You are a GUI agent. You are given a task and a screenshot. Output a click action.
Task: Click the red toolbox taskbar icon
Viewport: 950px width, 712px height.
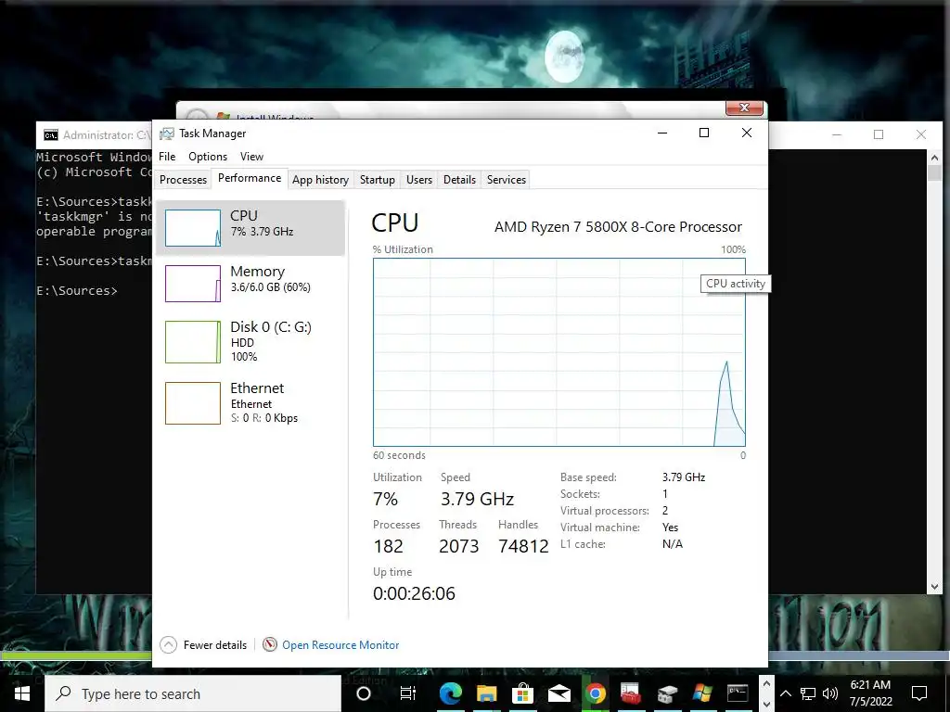(631, 693)
